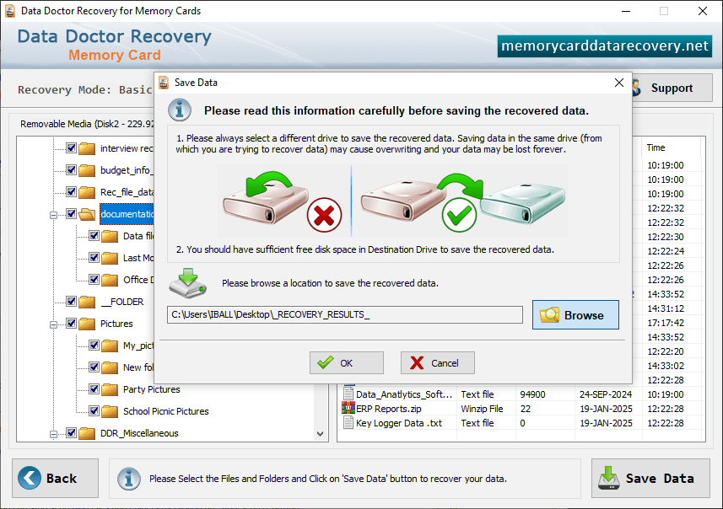The image size is (723, 509).
Task: Click the green checkmark correct-drive icon
Action: (459, 215)
